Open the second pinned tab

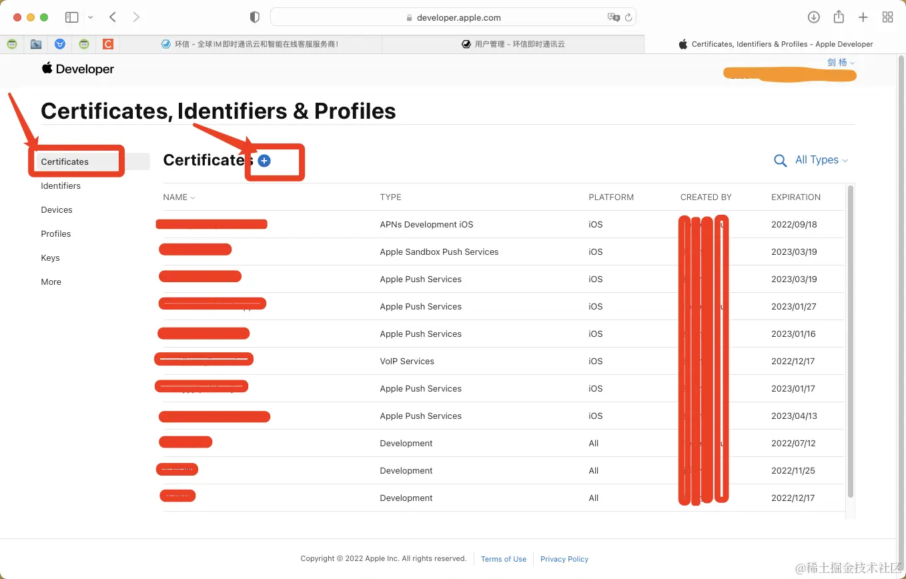pos(36,44)
